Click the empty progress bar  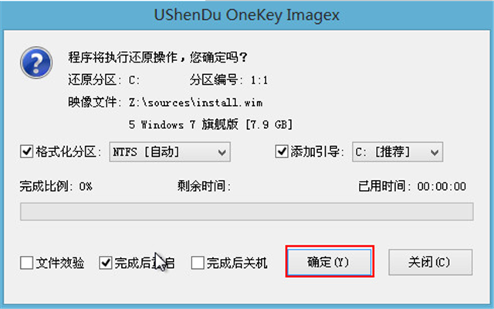point(247,212)
